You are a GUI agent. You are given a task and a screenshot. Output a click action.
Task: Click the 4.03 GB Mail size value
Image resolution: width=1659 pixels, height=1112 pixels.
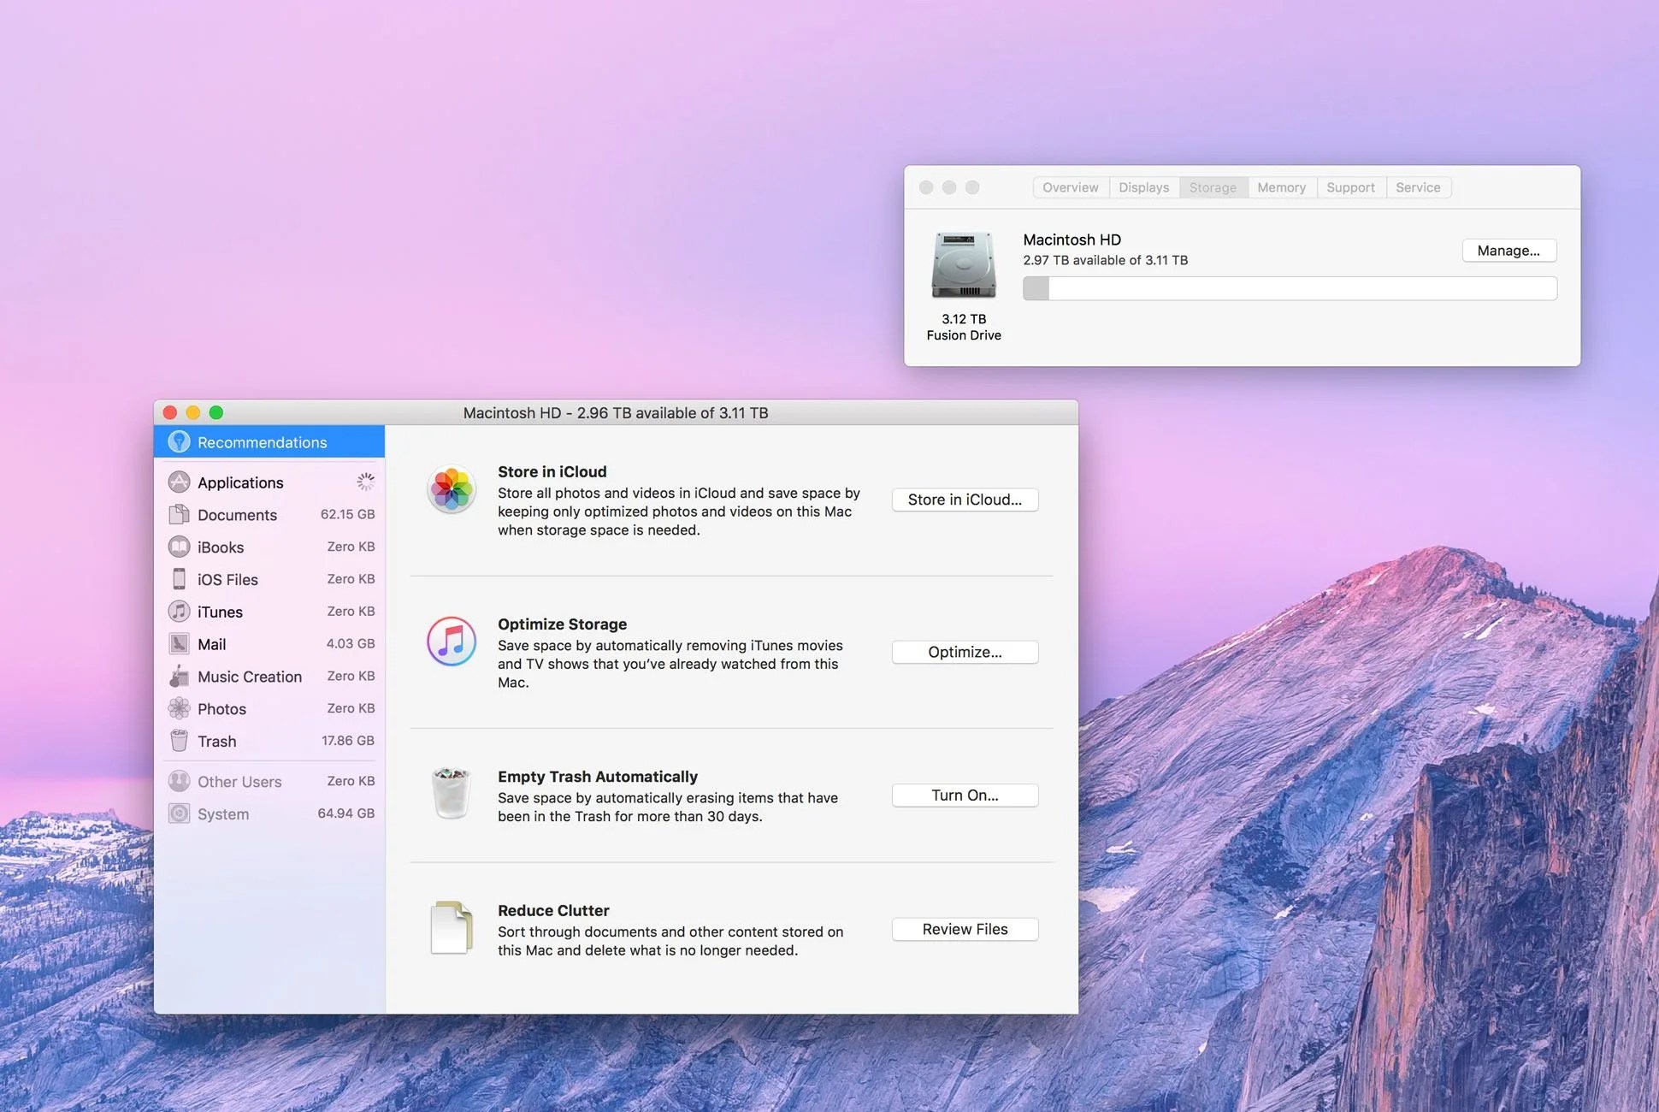pyautogui.click(x=351, y=643)
